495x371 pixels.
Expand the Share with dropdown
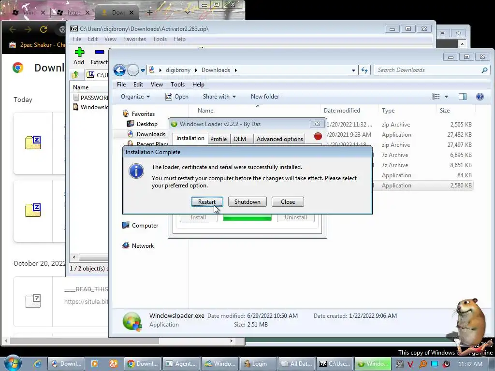point(219,97)
